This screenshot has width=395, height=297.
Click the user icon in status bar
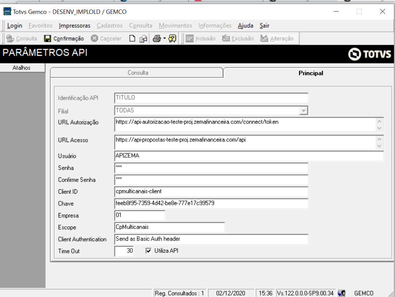coord(342,293)
